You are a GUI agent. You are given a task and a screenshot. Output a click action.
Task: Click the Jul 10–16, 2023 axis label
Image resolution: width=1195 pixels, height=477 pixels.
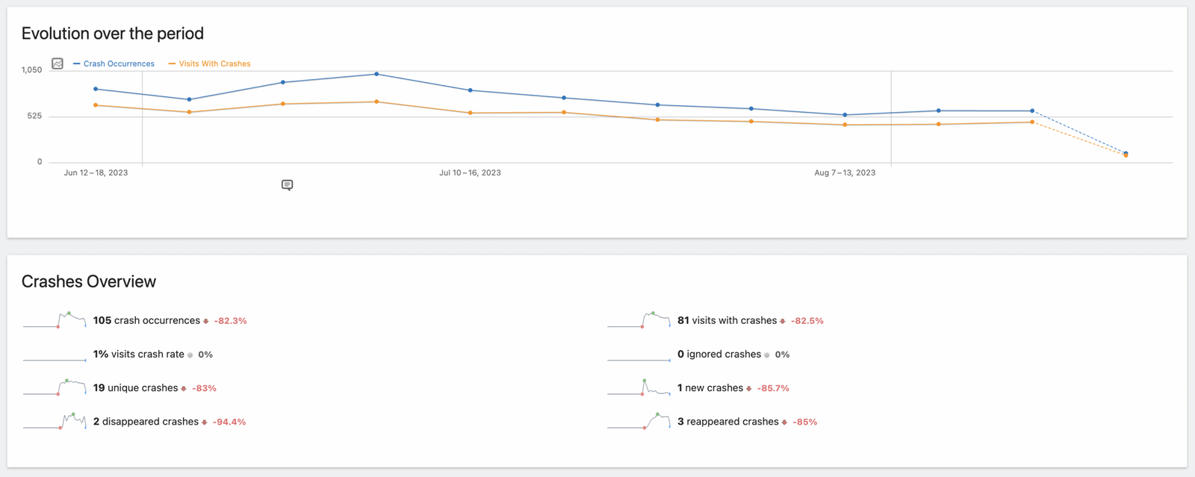[470, 173]
